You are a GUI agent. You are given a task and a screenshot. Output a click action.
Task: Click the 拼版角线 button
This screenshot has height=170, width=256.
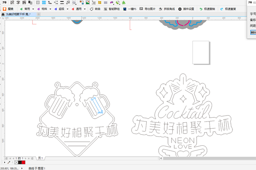tap(167, 9)
